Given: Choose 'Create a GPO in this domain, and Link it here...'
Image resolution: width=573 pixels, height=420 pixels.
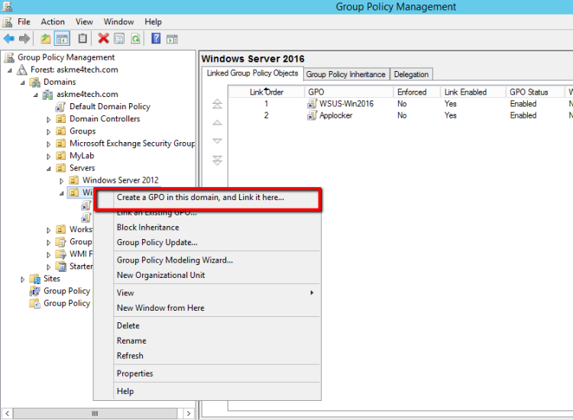Looking at the screenshot, I should tap(200, 197).
